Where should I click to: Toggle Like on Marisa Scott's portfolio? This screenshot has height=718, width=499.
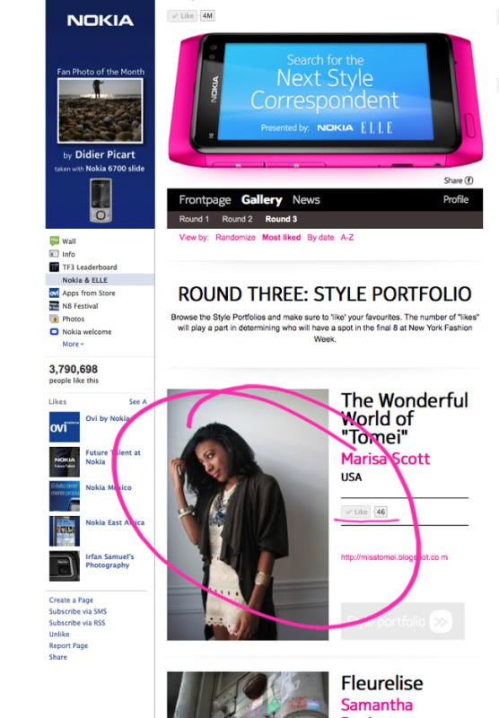pos(355,512)
